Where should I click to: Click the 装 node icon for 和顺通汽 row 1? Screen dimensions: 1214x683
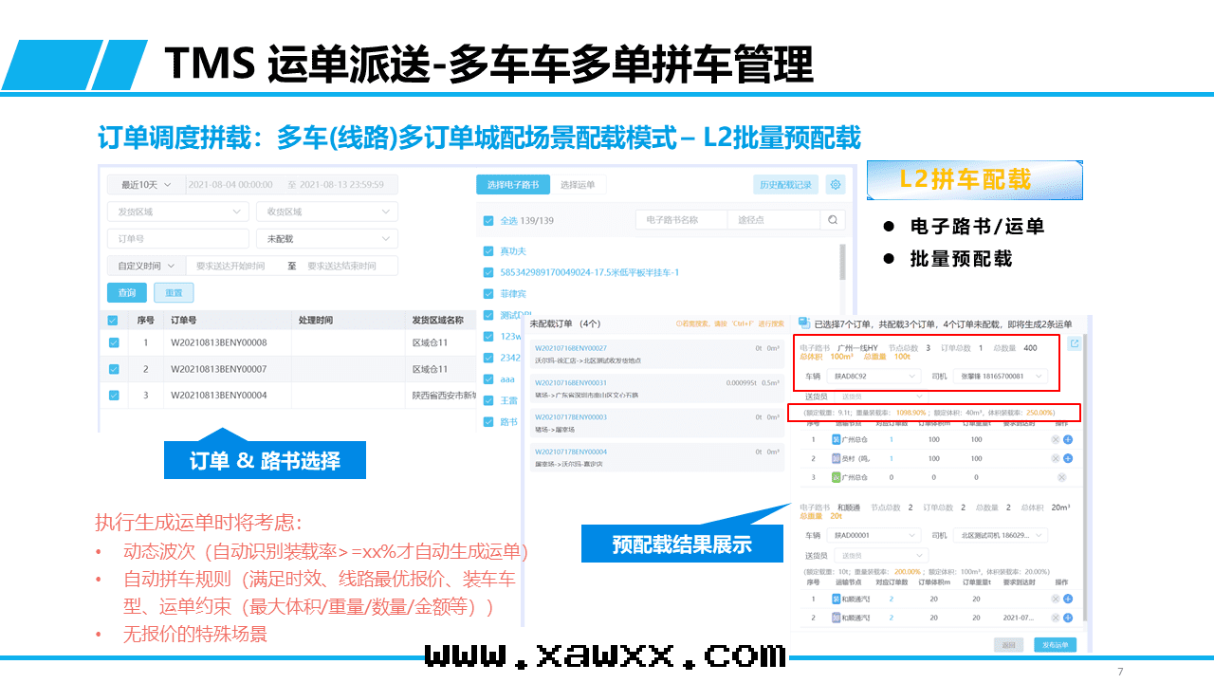836,599
